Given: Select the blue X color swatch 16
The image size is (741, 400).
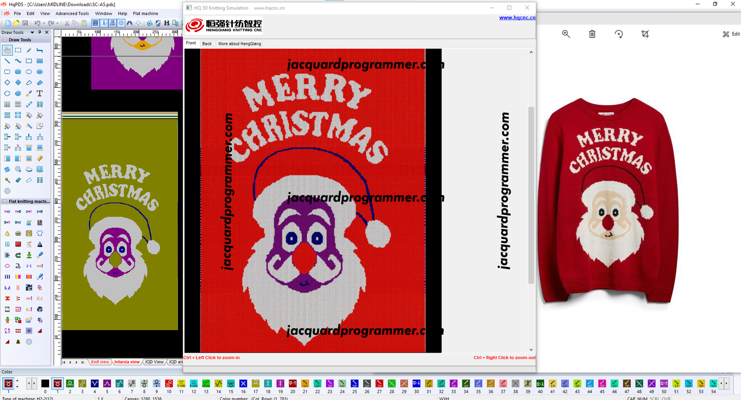Looking at the screenshot, I should 243,384.
